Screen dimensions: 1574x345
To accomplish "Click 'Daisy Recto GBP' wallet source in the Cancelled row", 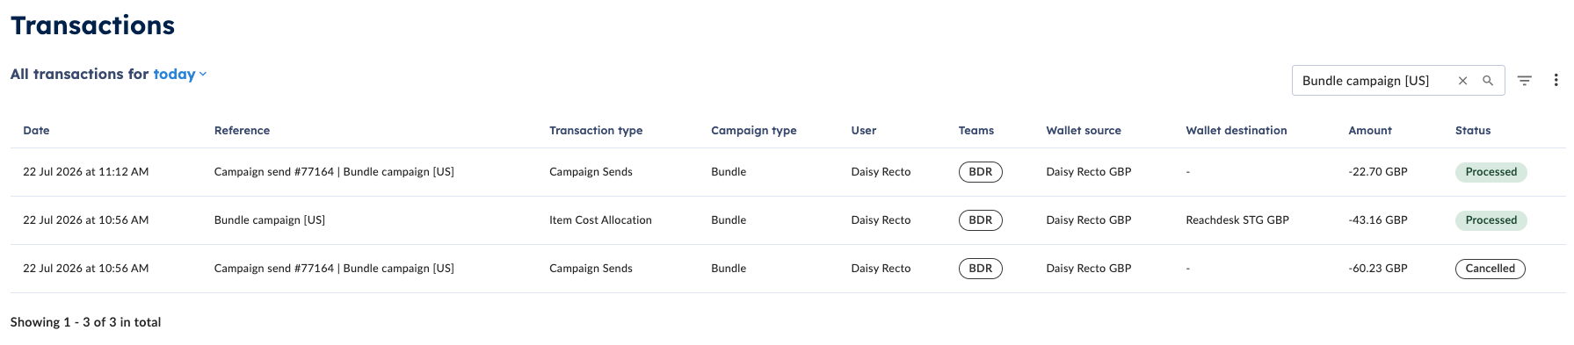I will tap(1088, 269).
